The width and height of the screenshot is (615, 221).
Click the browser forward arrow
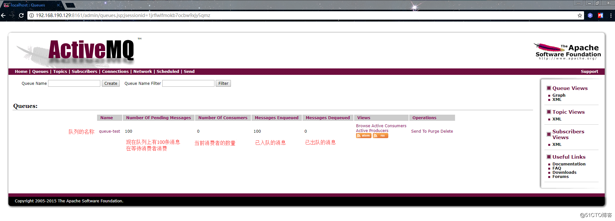coord(12,15)
